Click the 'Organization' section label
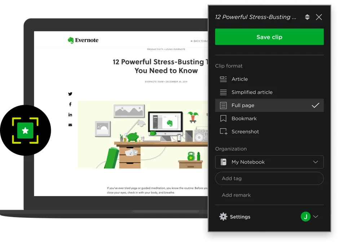Screen dimensions: 339x243 (231, 149)
